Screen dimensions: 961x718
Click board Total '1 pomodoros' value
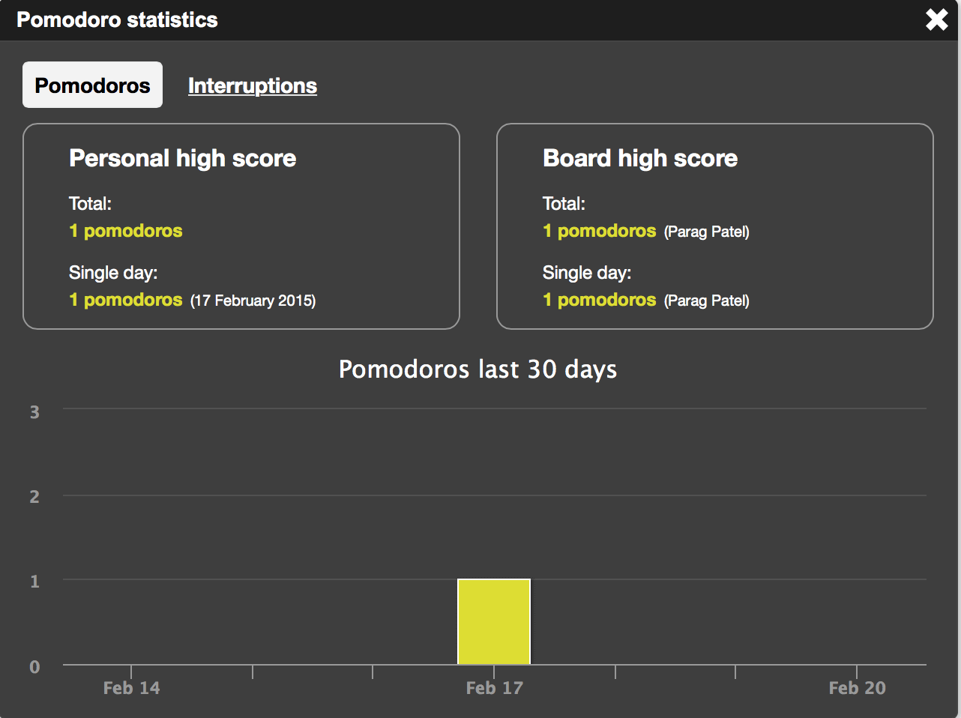tap(600, 231)
